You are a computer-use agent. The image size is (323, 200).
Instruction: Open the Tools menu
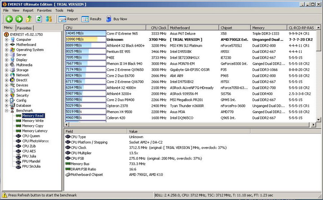59,10
